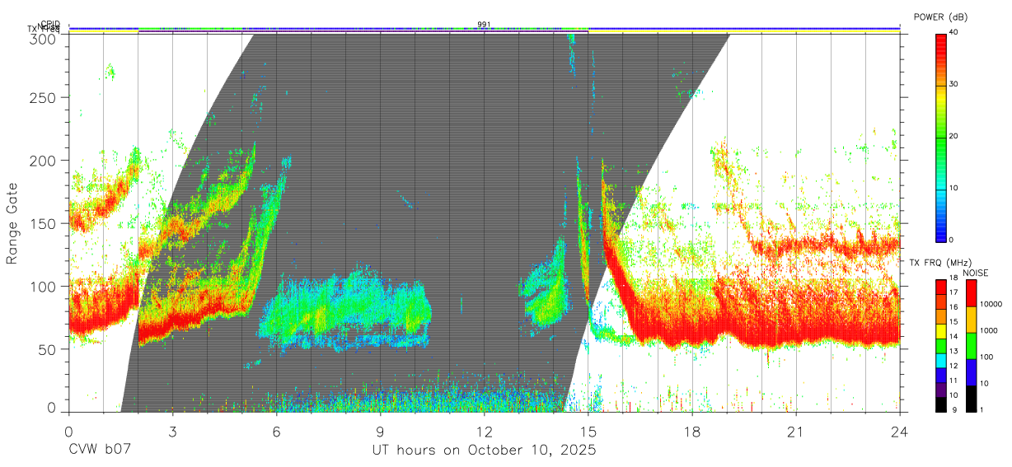Click the 100 label on noise legend
Image resolution: width=1012 pixels, height=467 pixels.
(988, 357)
